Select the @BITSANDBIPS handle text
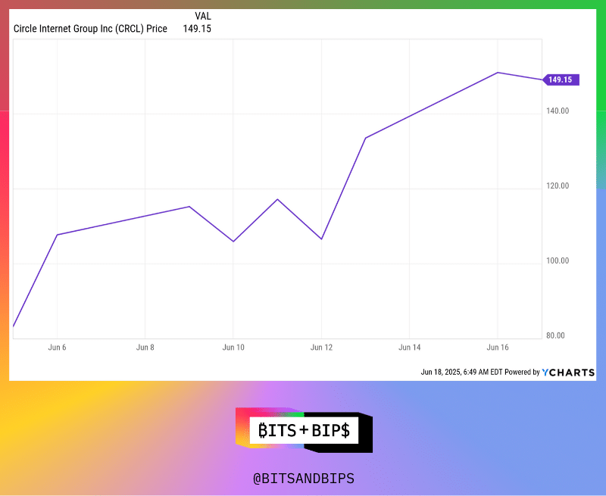Screen dimensions: 606x496 coord(304,479)
